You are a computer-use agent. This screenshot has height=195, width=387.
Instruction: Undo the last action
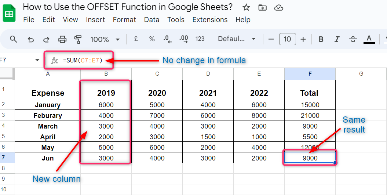(31, 39)
